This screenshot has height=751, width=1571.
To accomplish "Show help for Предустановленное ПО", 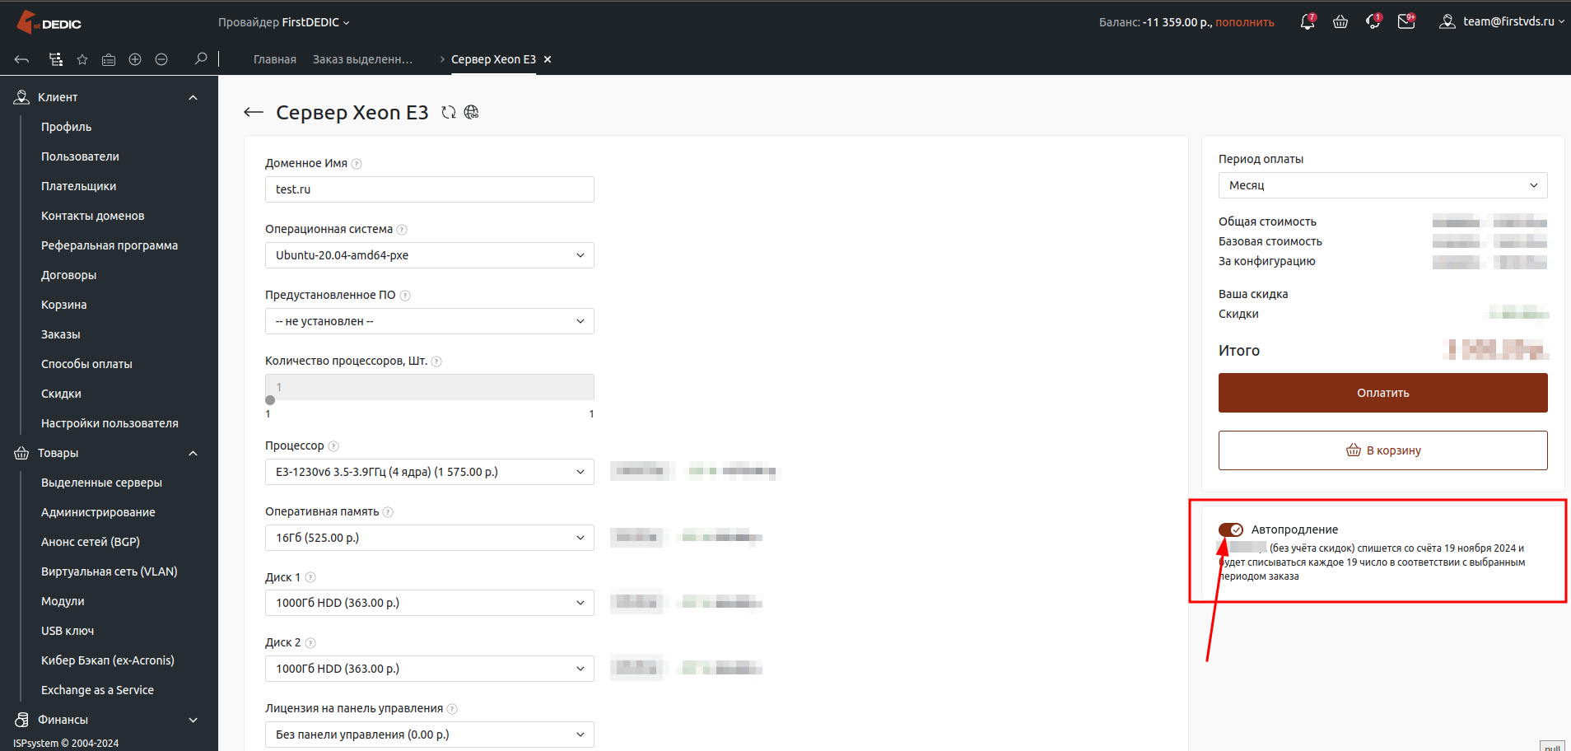I will tap(405, 296).
